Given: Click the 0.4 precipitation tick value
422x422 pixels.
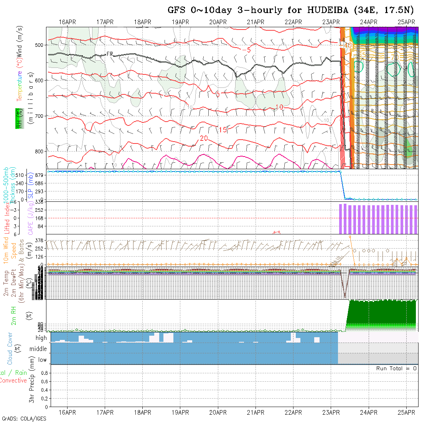Looking at the screenshot, I should point(45,390).
